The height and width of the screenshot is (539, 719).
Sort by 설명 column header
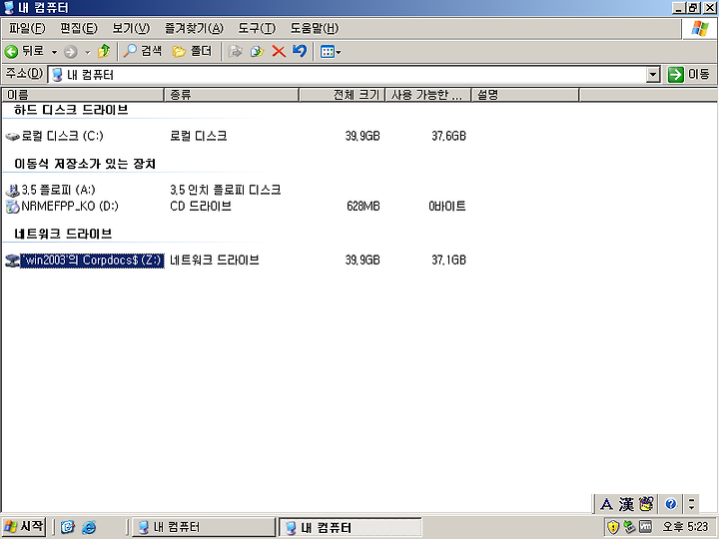[x=525, y=95]
